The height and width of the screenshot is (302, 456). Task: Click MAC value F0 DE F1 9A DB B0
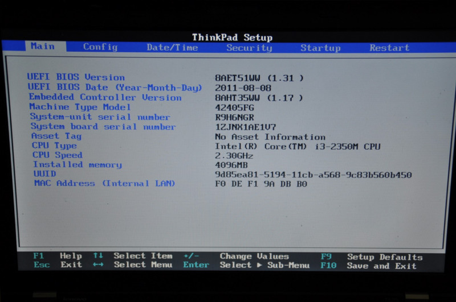point(261,184)
